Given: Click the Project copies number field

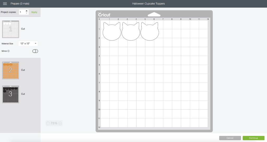Looking at the screenshot, I should (x=22, y=12).
